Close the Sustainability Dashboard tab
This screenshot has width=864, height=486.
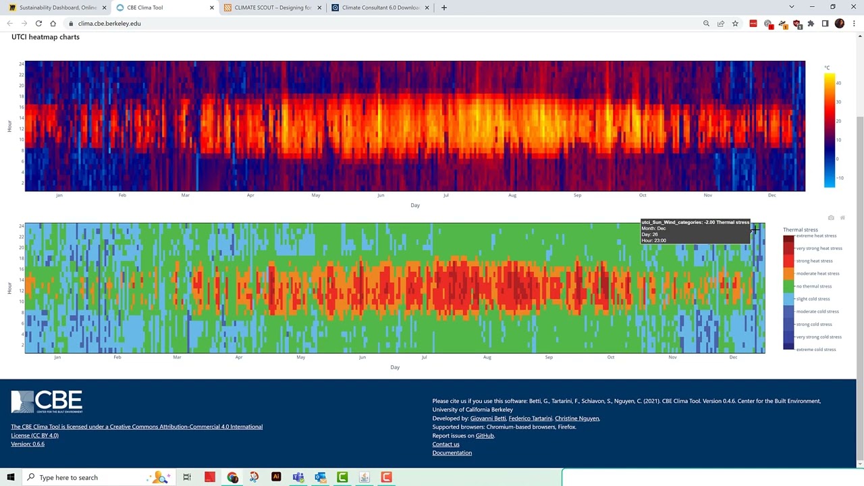coord(104,7)
